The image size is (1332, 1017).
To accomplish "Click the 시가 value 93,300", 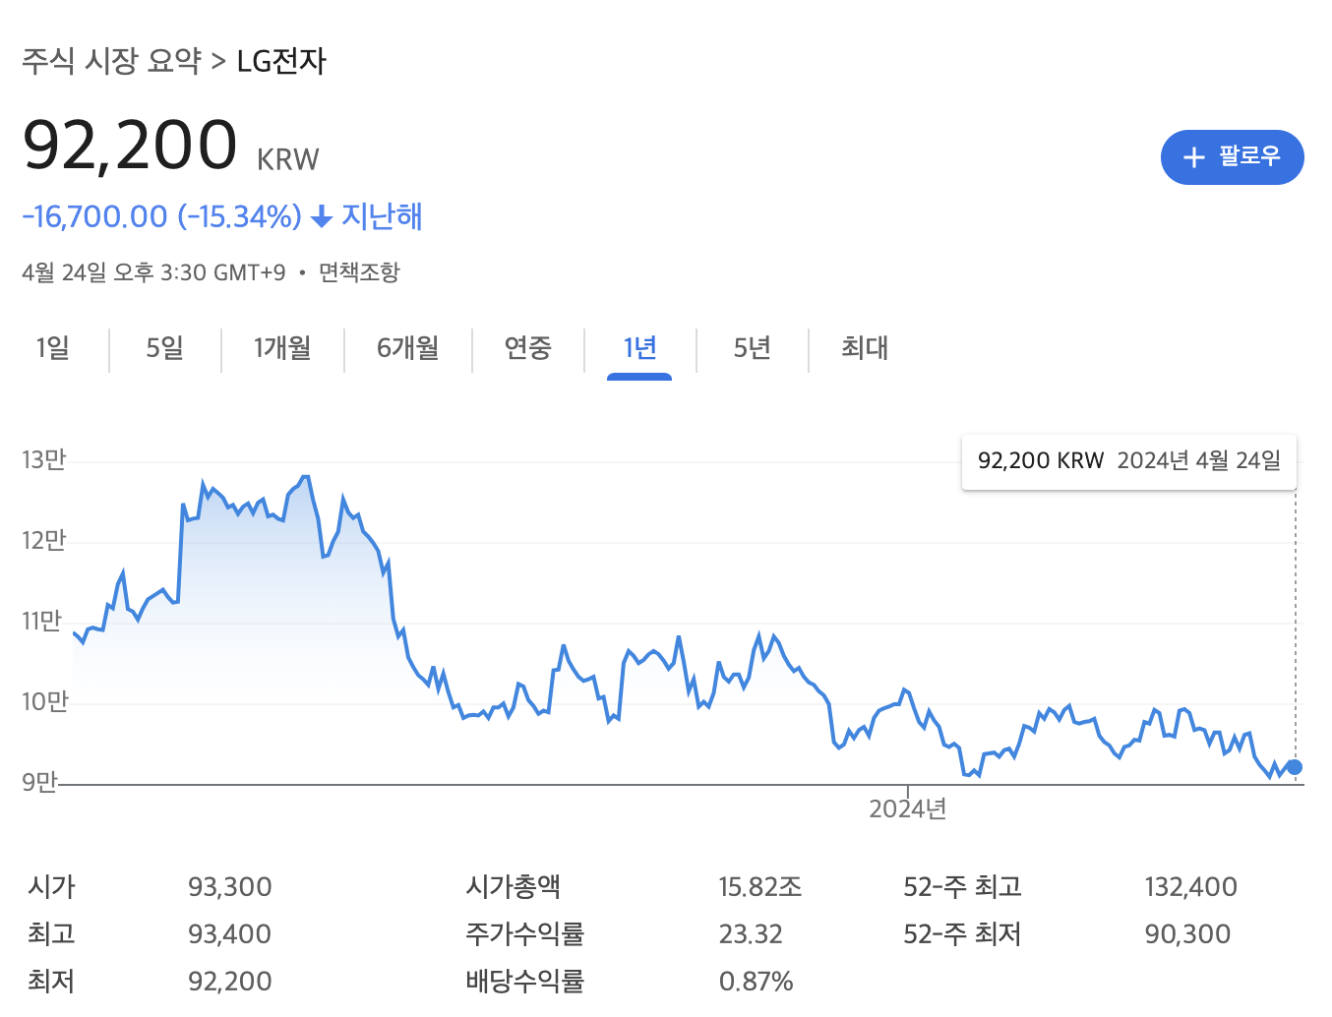I will coord(230,887).
